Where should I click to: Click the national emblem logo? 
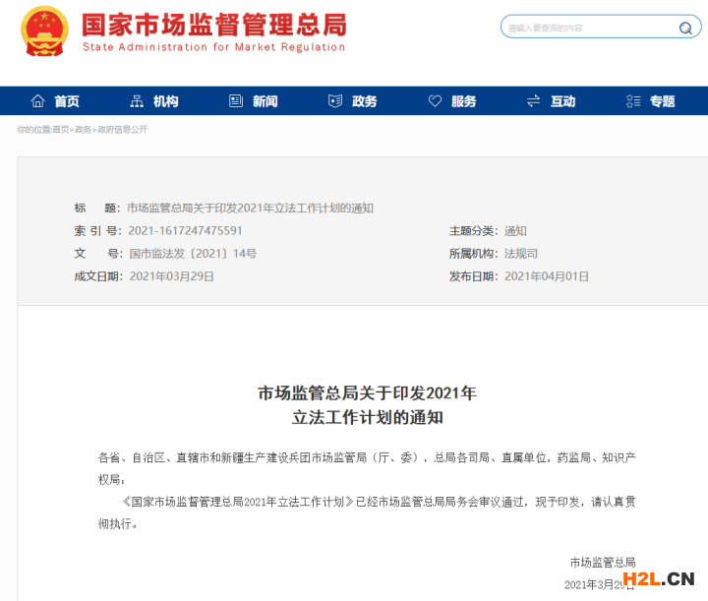point(45,31)
